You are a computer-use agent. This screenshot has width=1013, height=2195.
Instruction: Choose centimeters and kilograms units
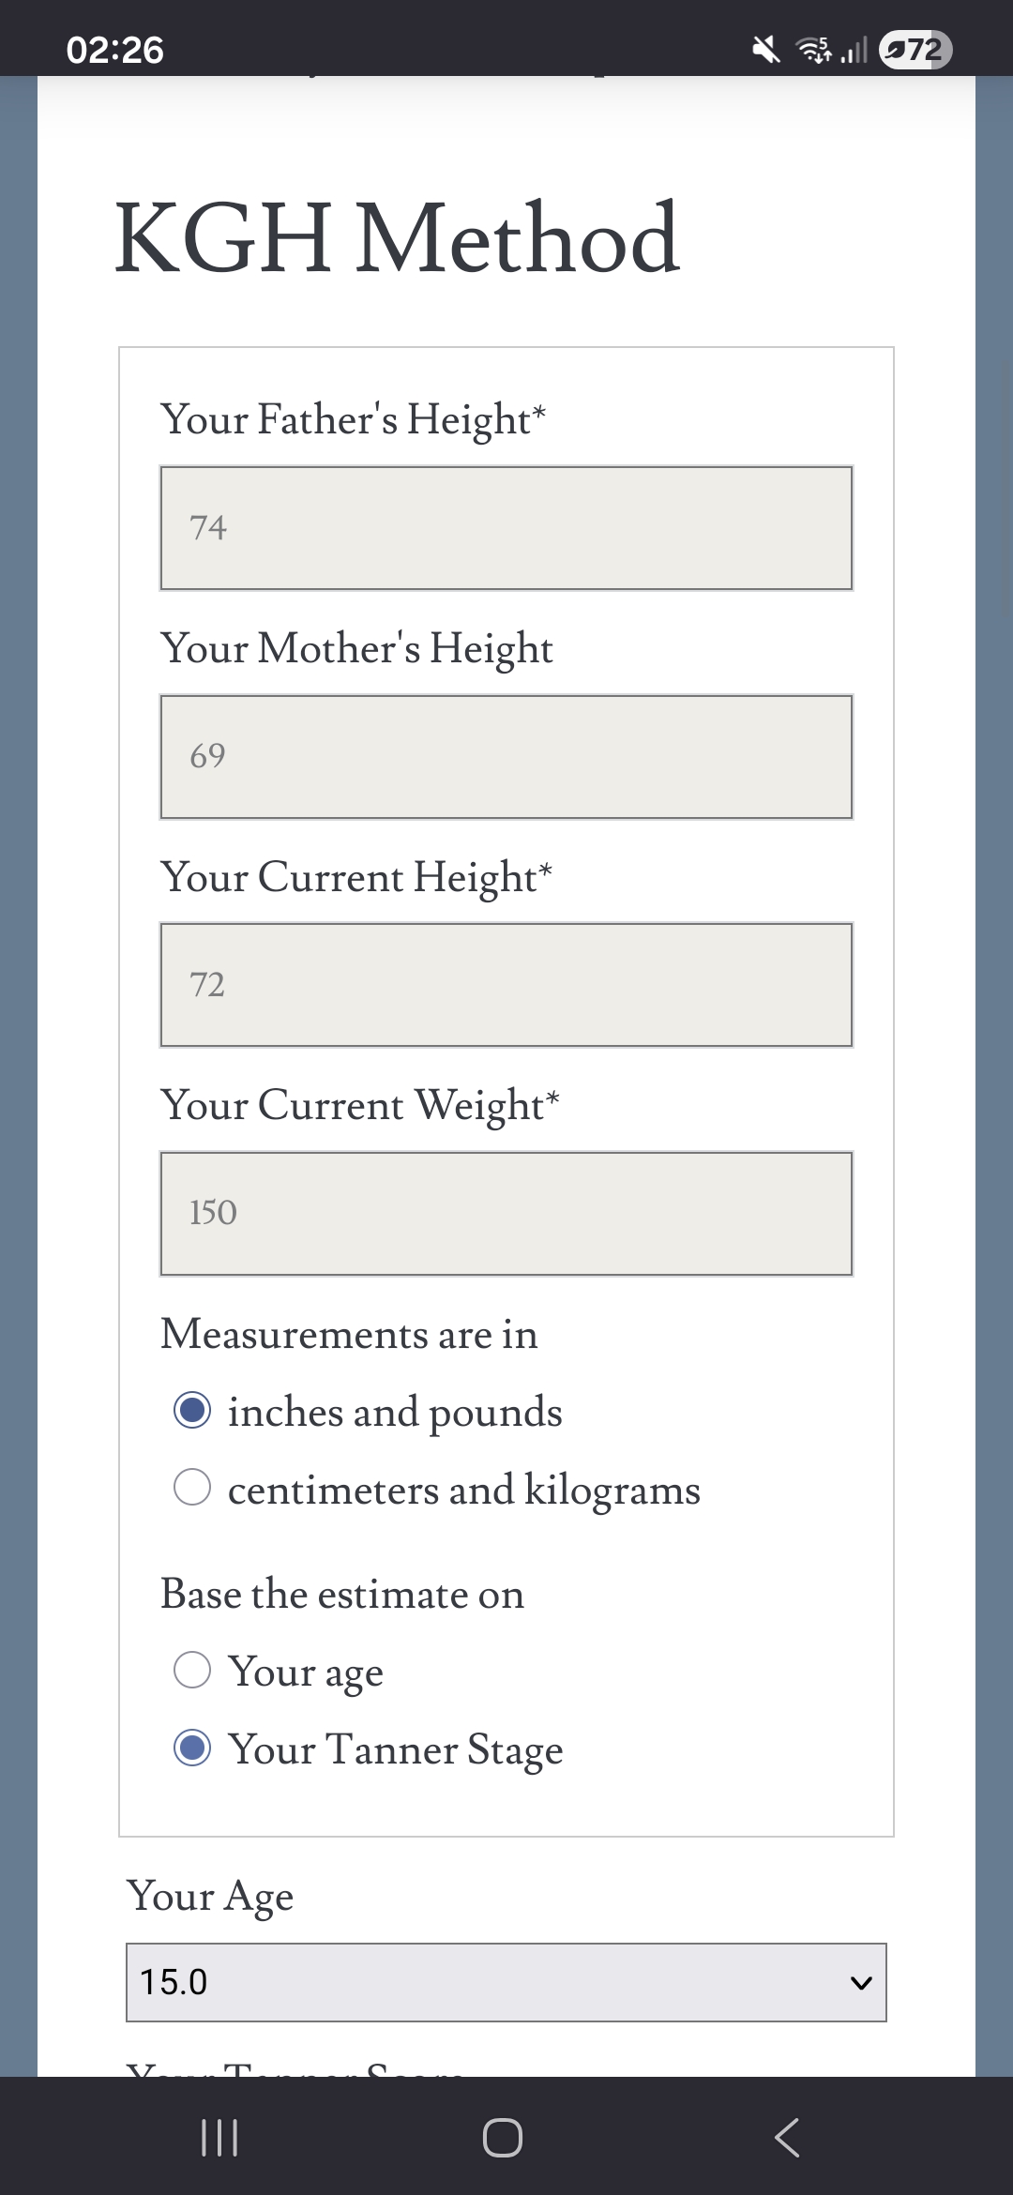click(192, 1487)
